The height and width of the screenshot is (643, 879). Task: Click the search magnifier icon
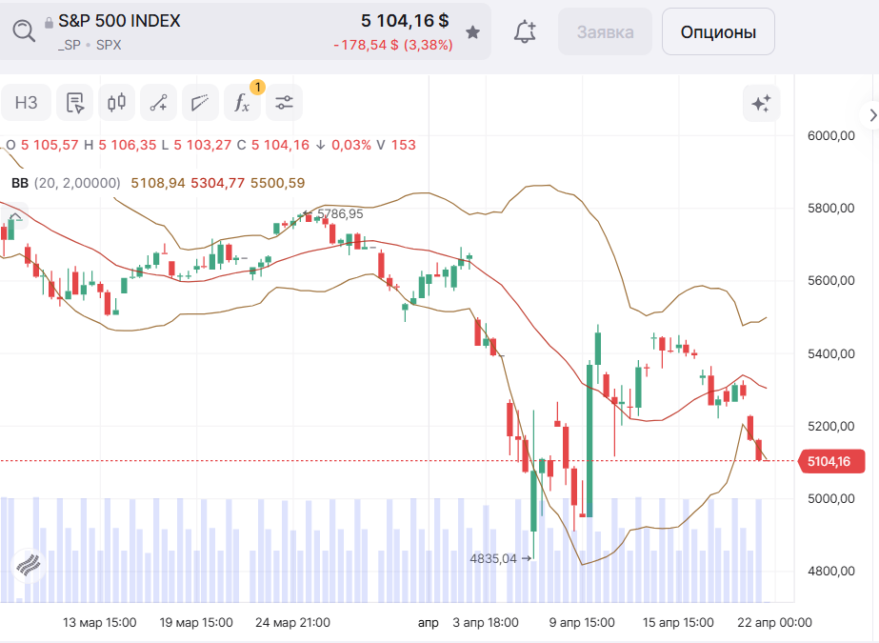pos(24,31)
